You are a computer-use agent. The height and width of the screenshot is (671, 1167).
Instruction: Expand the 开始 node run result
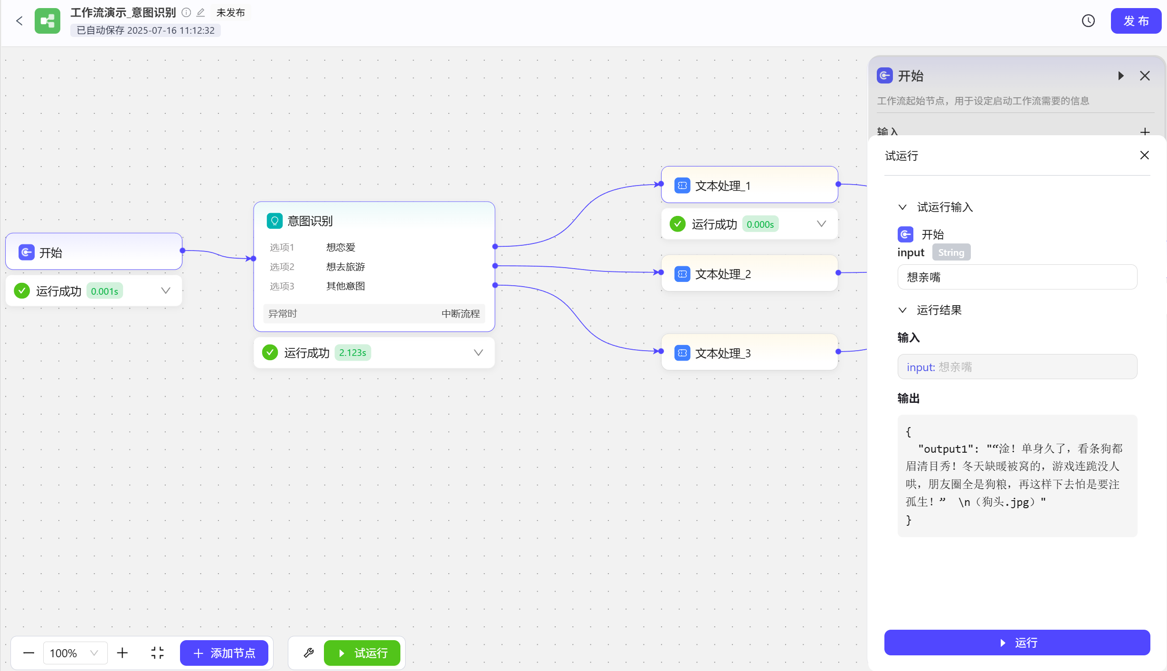pyautogui.click(x=165, y=291)
